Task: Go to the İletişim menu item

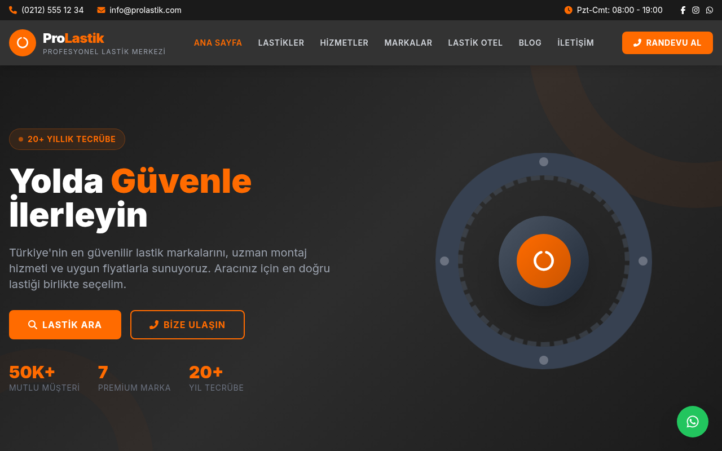Action: (x=575, y=43)
